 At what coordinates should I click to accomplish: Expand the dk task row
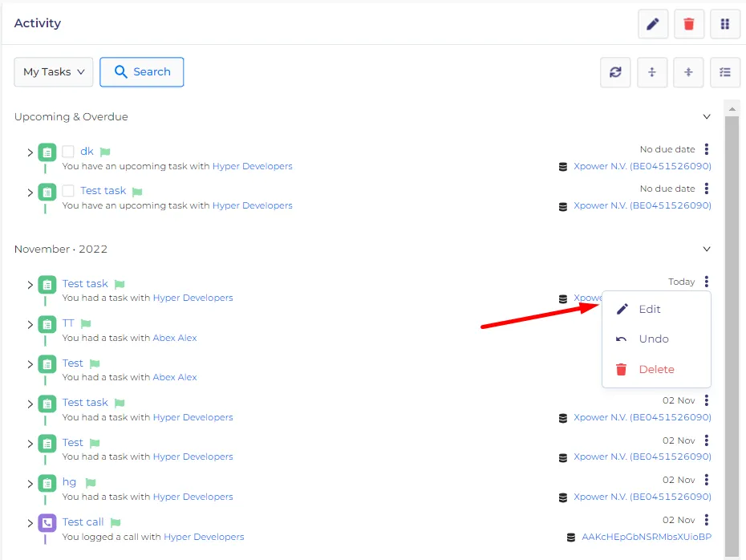[30, 152]
